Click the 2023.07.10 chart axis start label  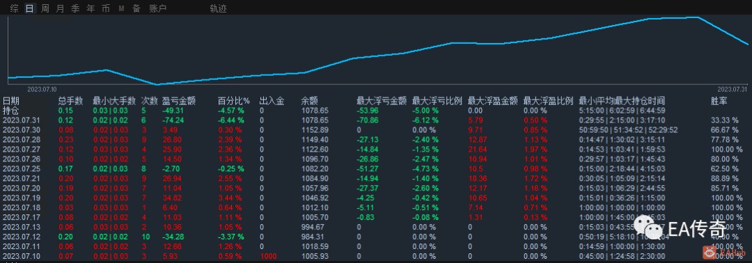coord(42,90)
